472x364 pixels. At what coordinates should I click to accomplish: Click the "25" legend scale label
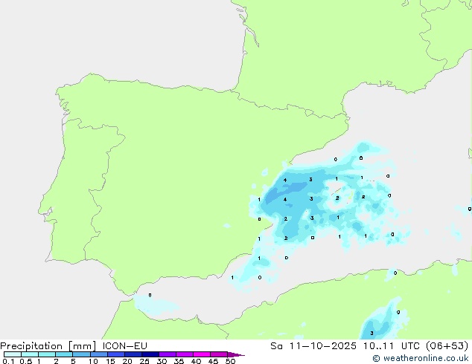point(144,361)
